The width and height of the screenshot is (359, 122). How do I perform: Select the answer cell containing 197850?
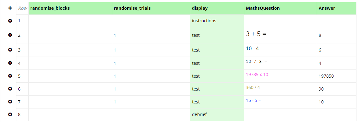tap(337, 76)
